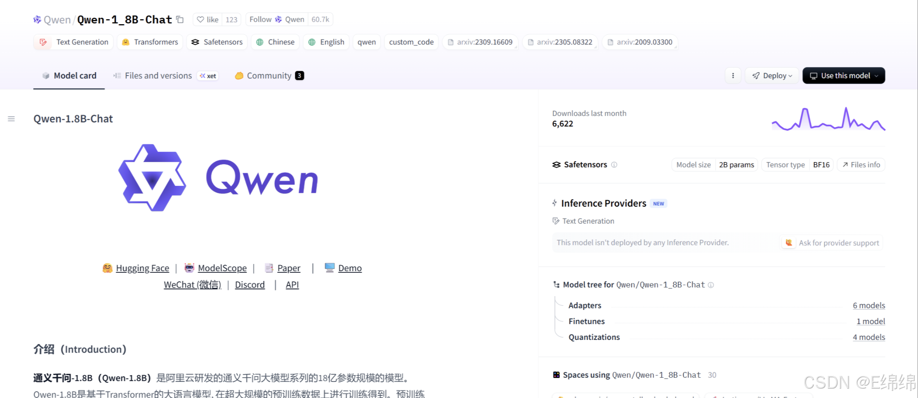Copy the model name with the copy icon
918x398 pixels.
[x=180, y=20]
